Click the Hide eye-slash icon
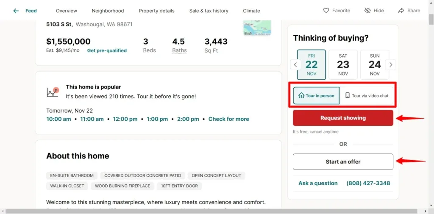The height and width of the screenshot is (214, 434). point(367,11)
